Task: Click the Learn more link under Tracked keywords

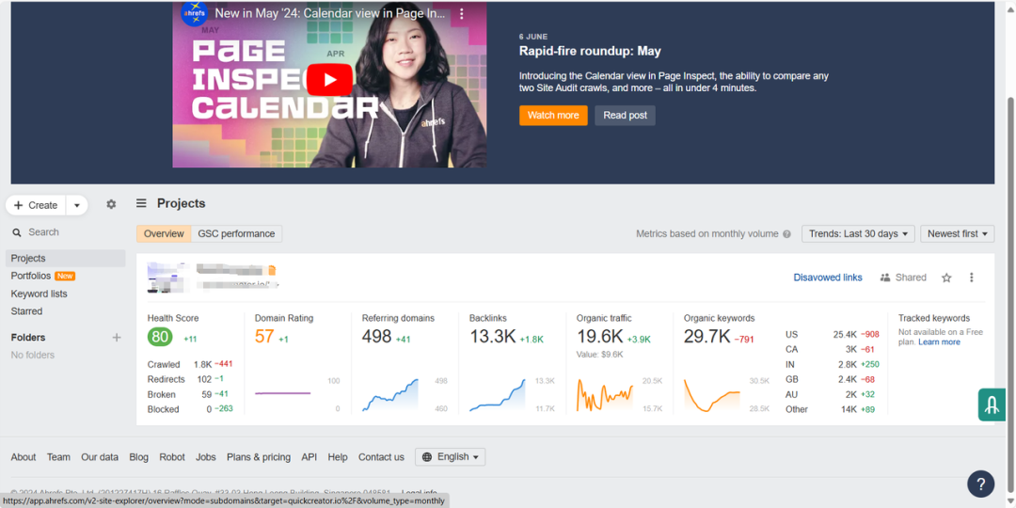Action: pyautogui.click(x=939, y=342)
